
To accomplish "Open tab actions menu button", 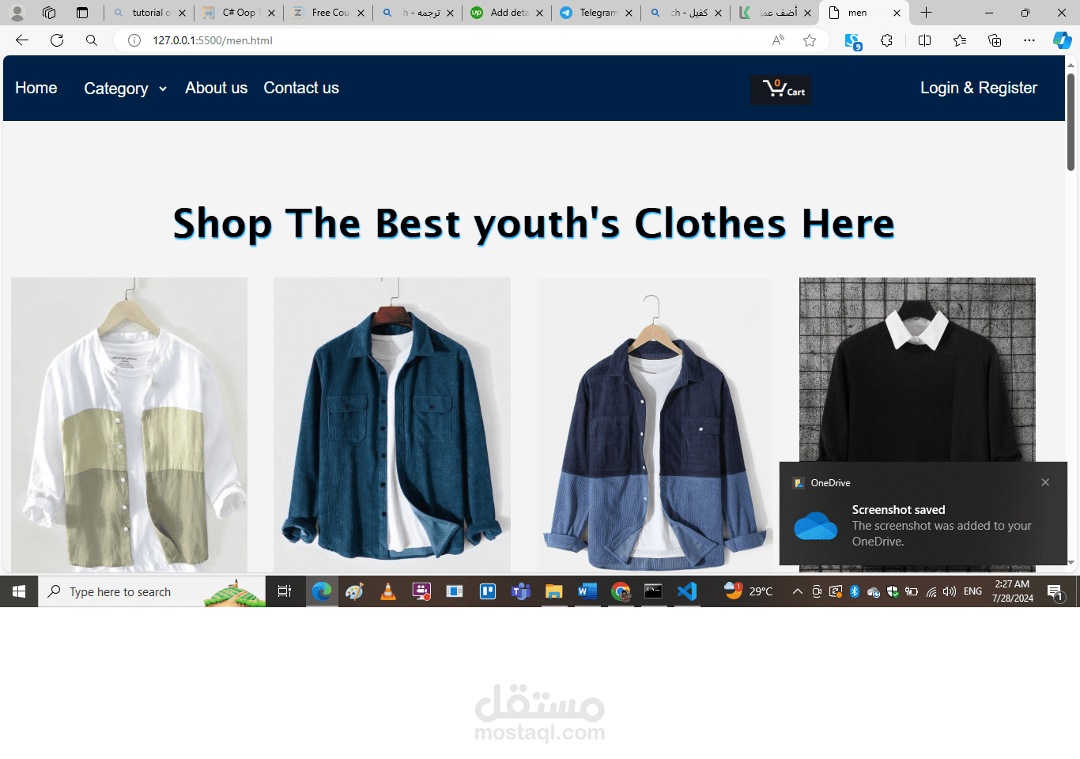I will point(82,13).
